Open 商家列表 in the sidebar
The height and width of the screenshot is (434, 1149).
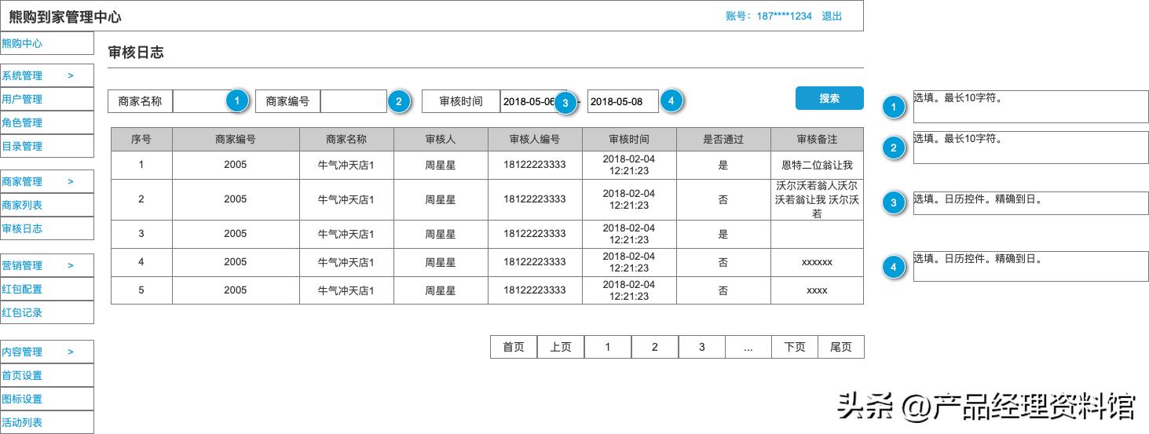(x=46, y=206)
